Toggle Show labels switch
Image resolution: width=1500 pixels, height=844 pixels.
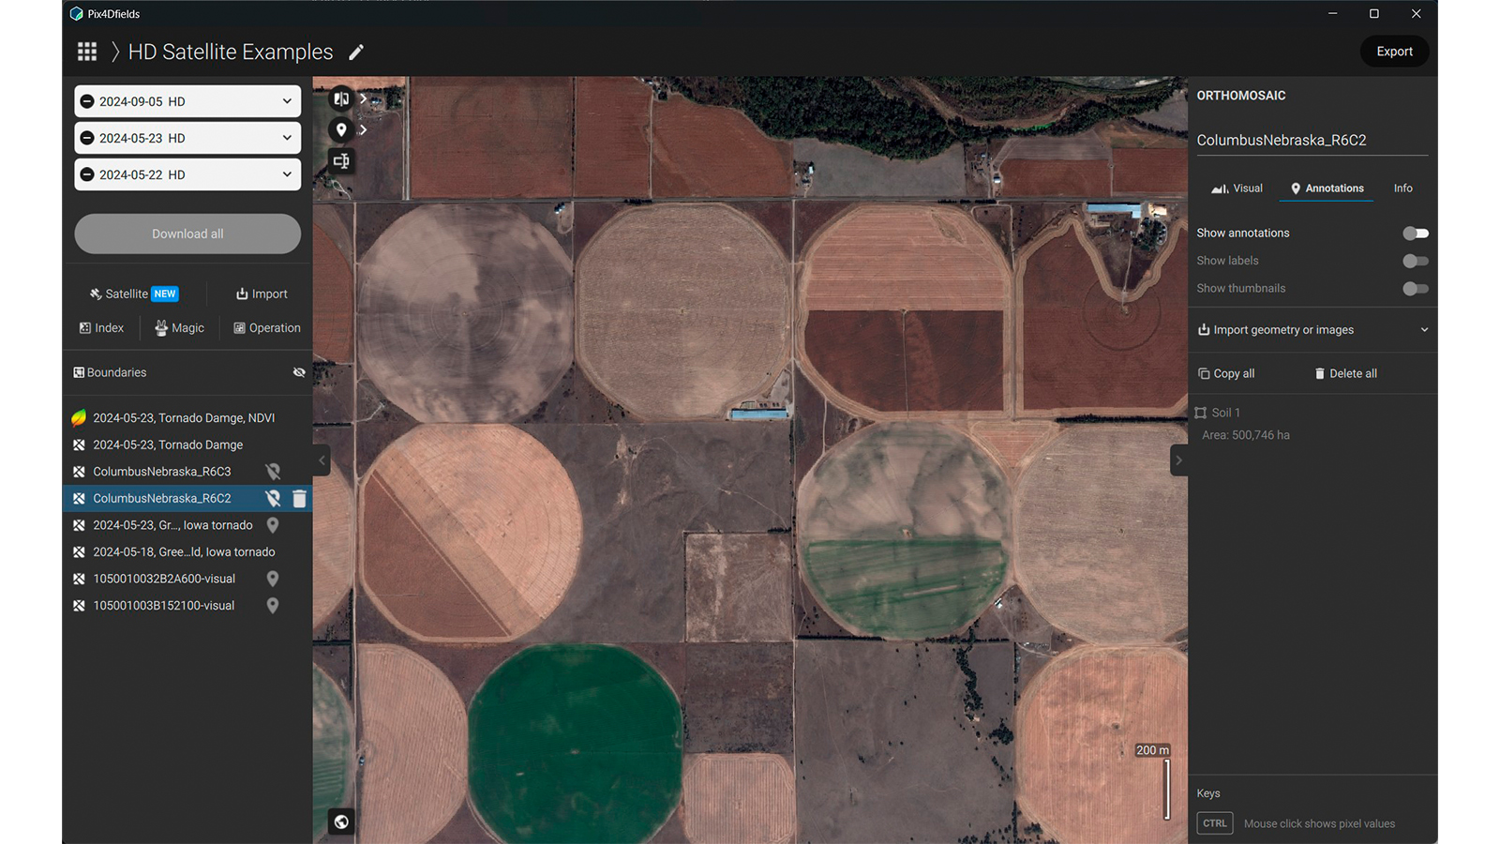pos(1416,261)
